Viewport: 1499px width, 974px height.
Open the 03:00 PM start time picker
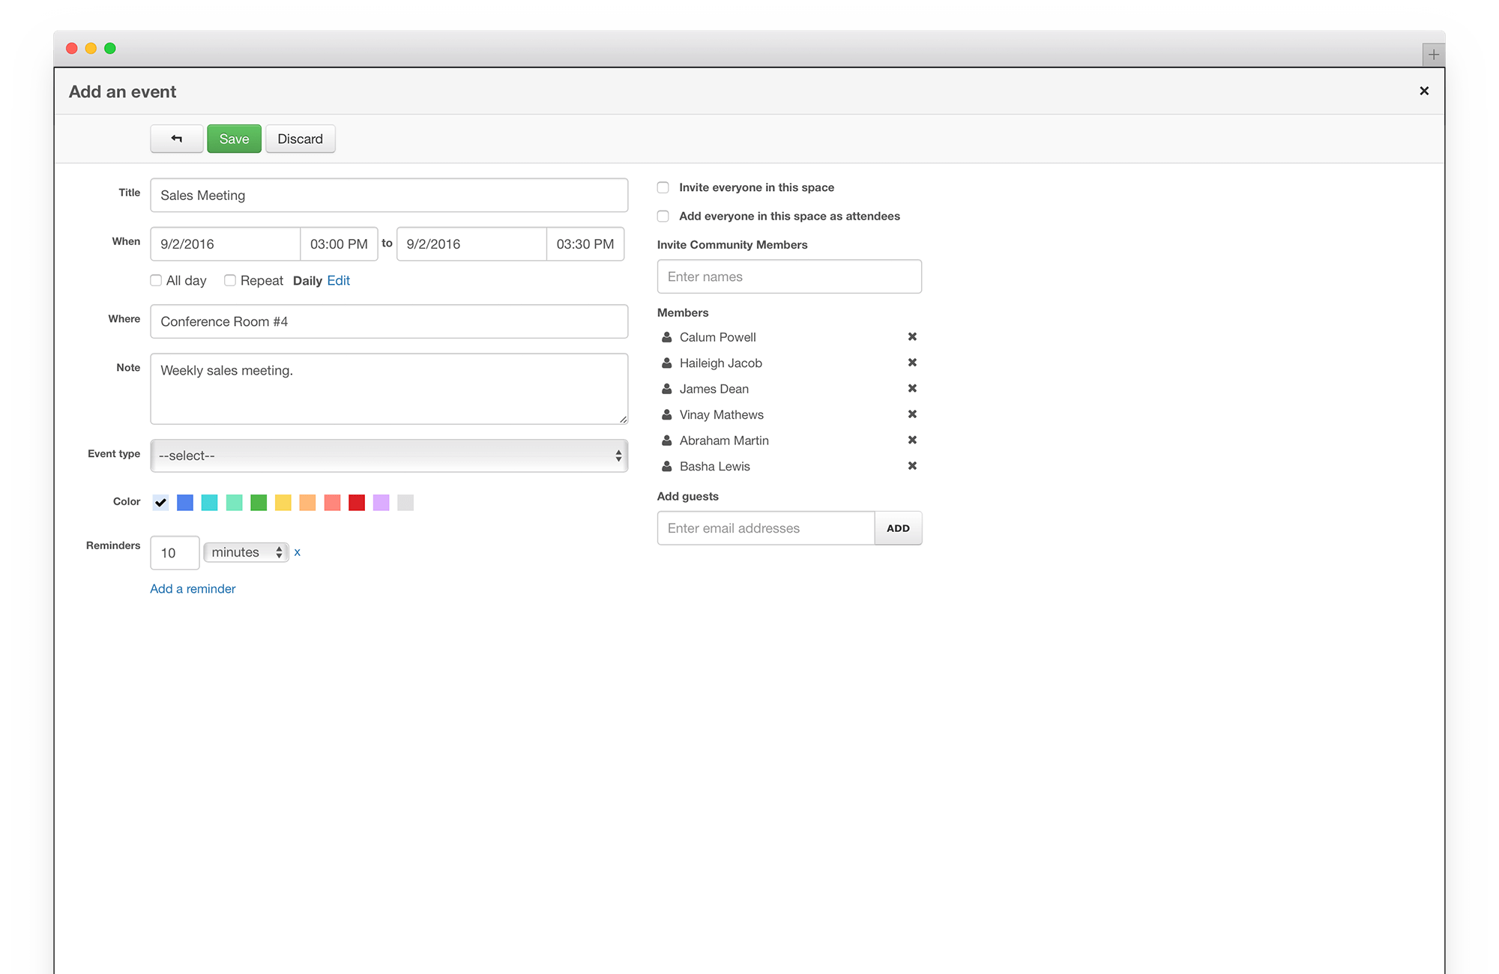[x=339, y=244]
